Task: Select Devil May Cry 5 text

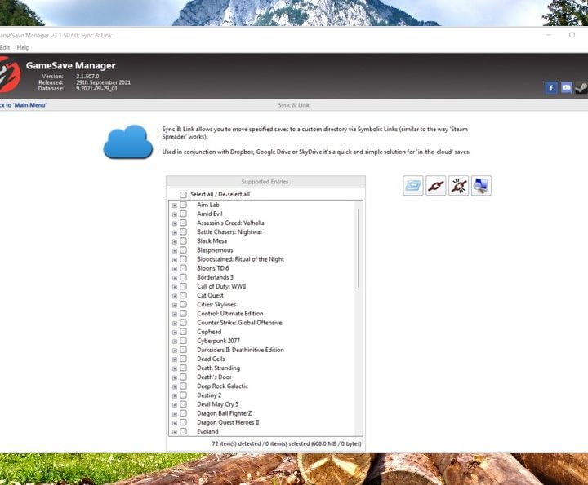Action: (x=218, y=404)
